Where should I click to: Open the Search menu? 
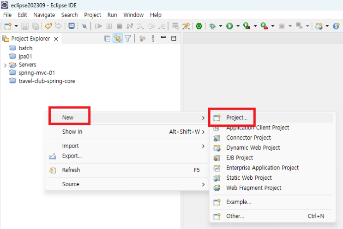click(69, 15)
